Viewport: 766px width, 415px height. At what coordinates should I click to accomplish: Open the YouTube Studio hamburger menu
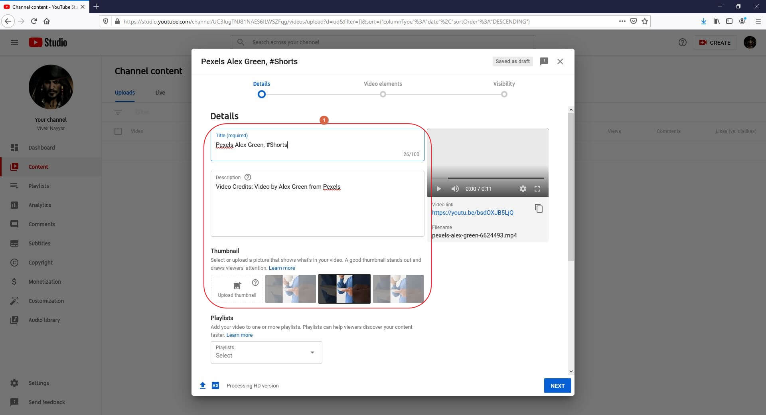coord(14,42)
